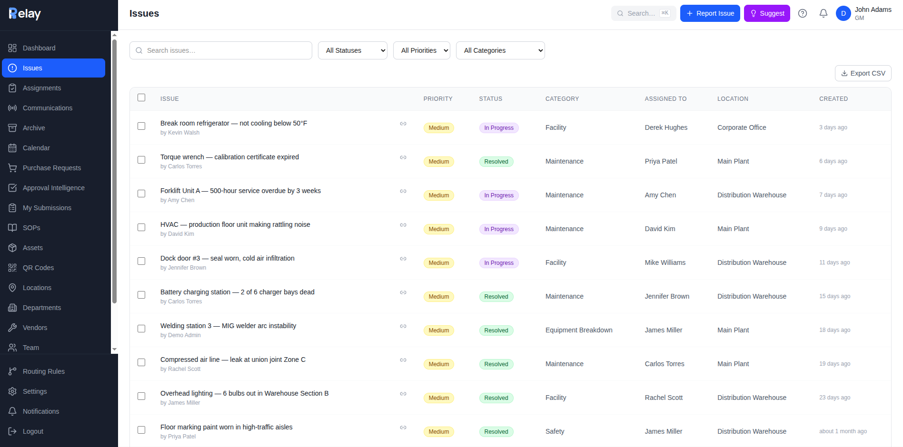The width and height of the screenshot is (903, 447).
Task: Click 'Corporate Office' location cell
Action: click(x=742, y=127)
